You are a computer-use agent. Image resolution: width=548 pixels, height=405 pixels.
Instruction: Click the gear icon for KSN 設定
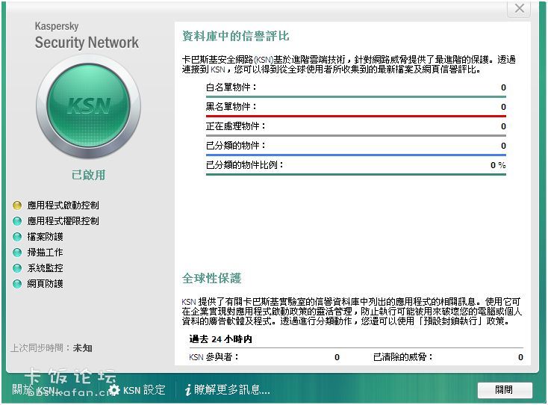tap(113, 390)
